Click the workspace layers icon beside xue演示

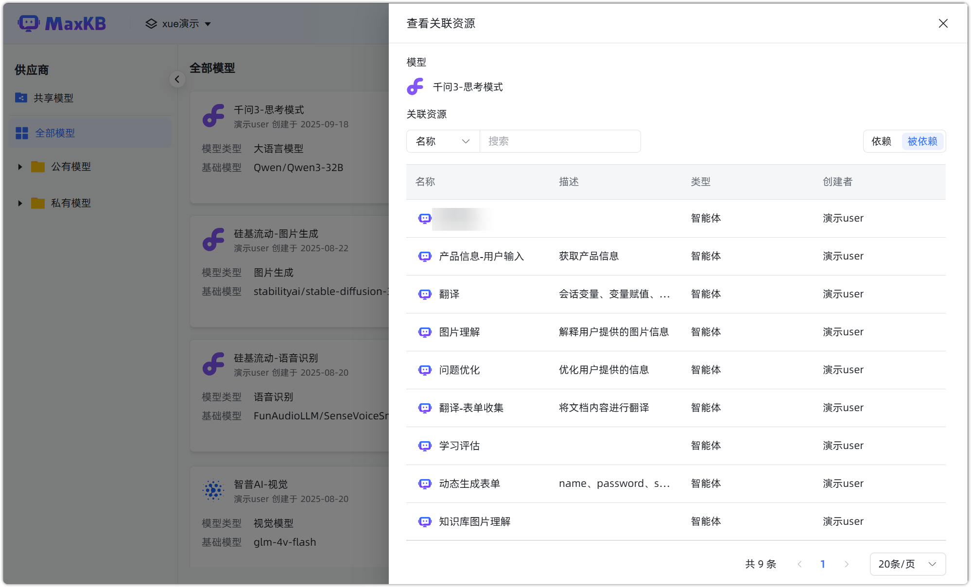pos(151,23)
